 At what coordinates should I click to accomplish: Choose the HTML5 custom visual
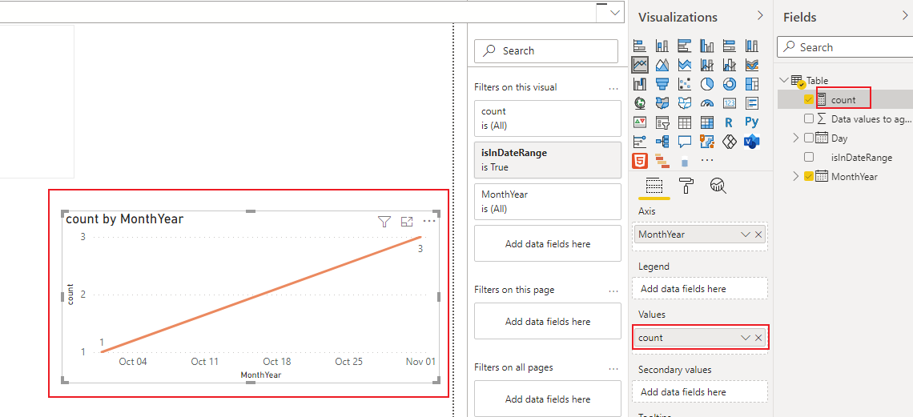coord(641,160)
